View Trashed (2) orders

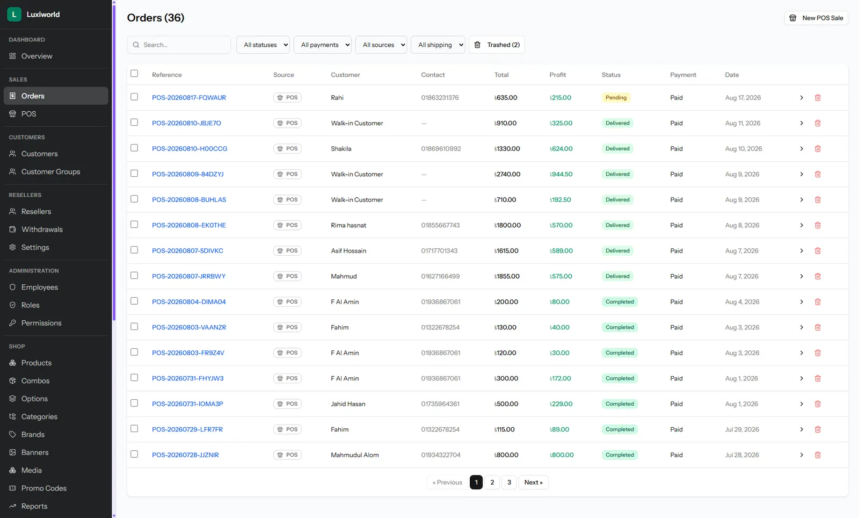pos(497,45)
